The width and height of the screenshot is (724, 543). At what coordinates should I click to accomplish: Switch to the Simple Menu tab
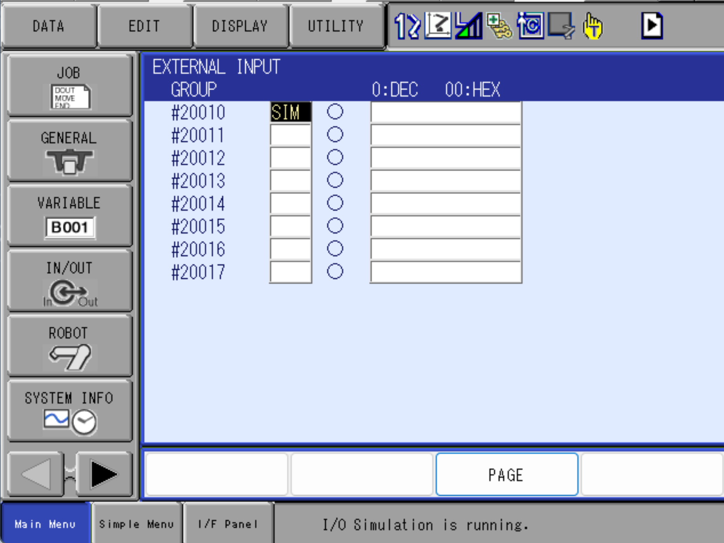137,523
